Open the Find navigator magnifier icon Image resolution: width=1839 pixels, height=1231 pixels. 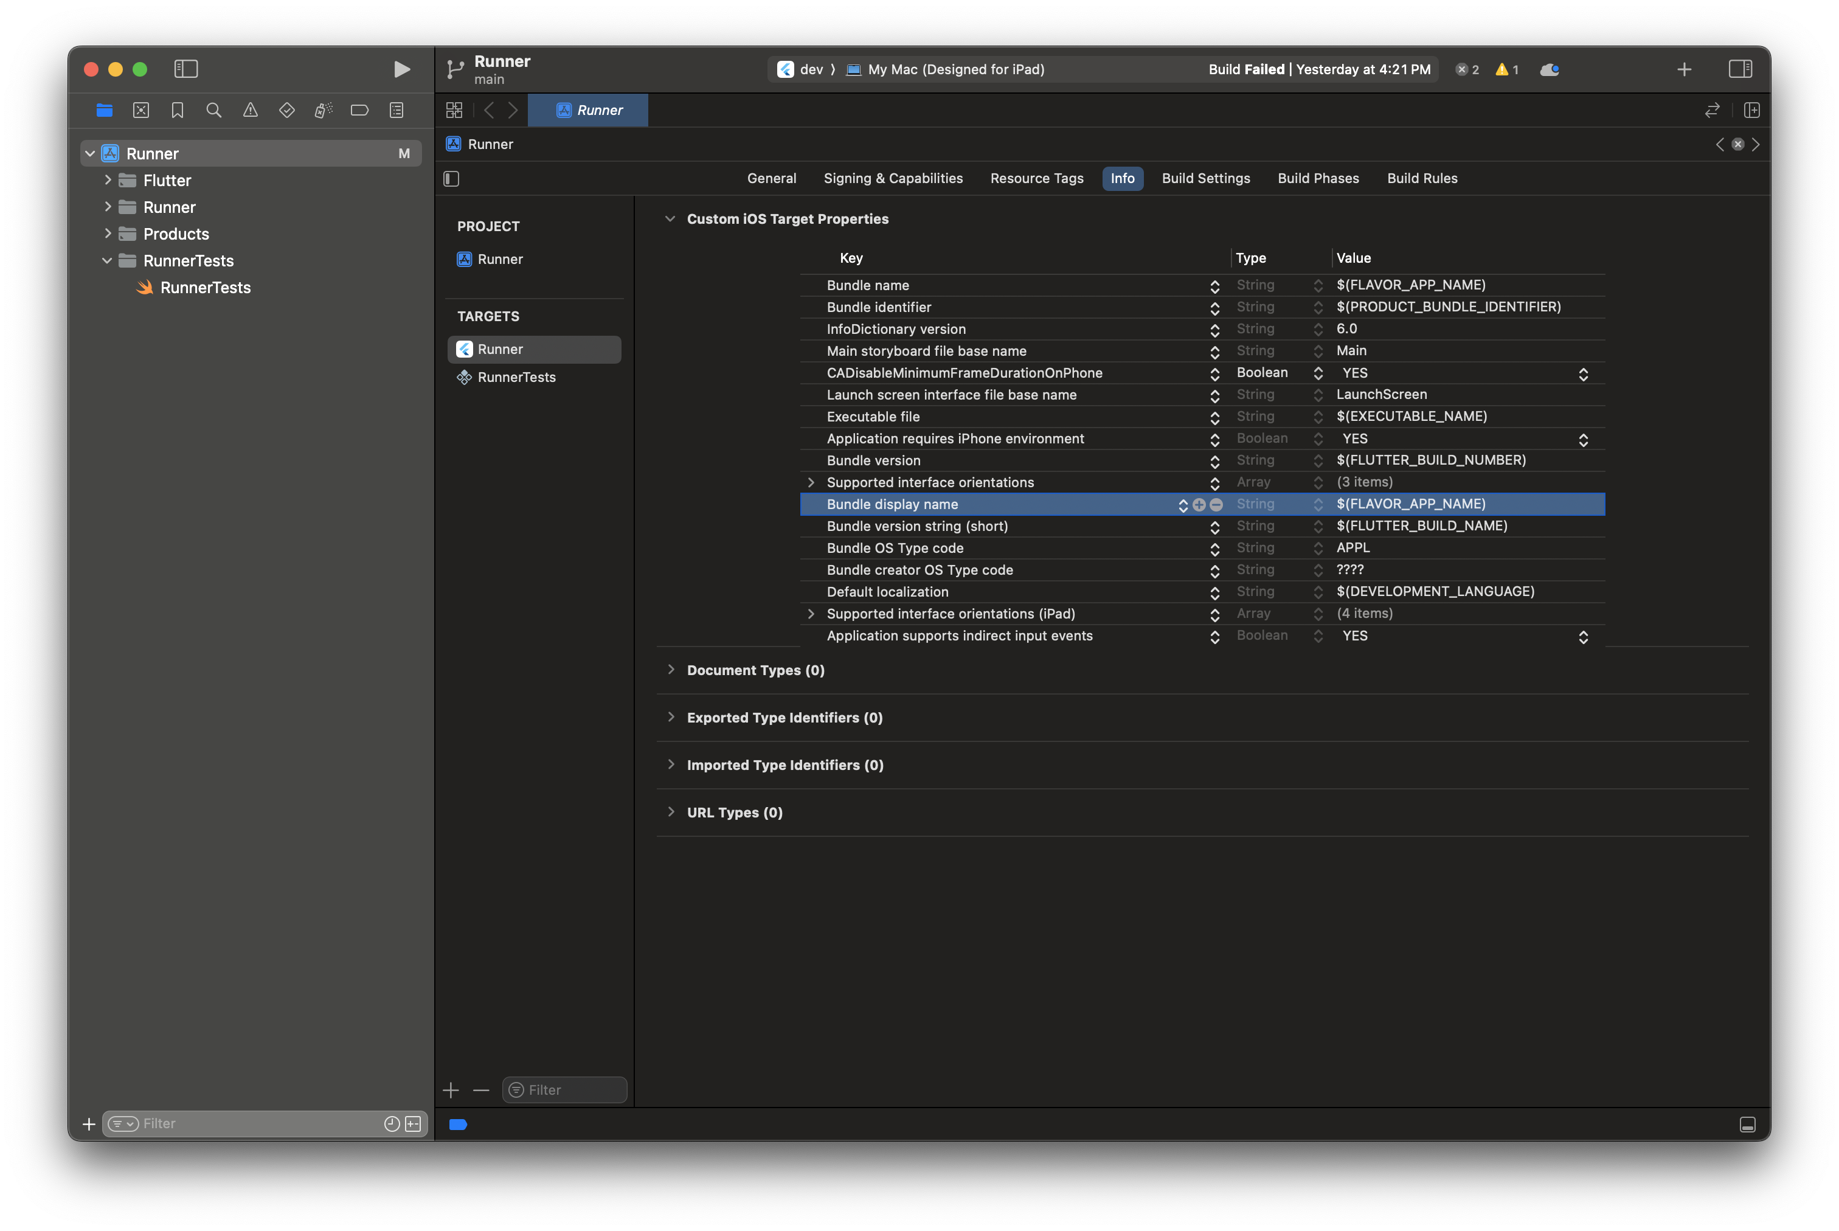(x=213, y=111)
